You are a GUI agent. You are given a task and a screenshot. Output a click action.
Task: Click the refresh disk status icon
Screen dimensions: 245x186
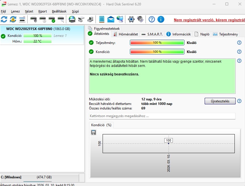pos(4,20)
